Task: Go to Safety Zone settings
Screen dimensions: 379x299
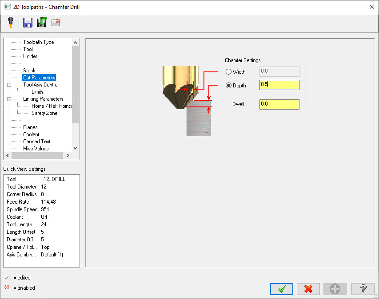Action: (44, 113)
